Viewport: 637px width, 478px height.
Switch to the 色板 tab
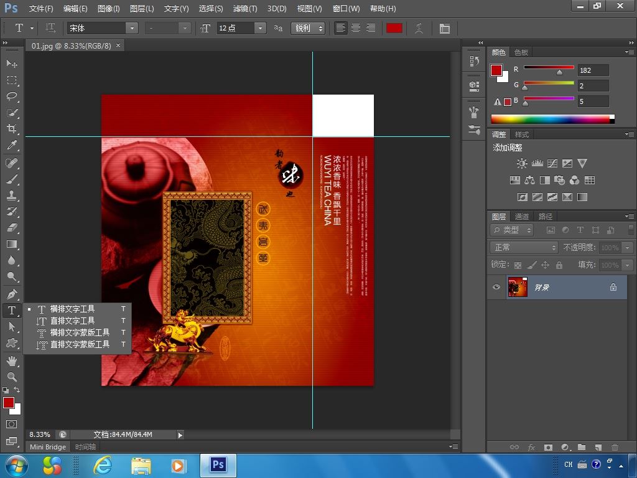(x=521, y=52)
